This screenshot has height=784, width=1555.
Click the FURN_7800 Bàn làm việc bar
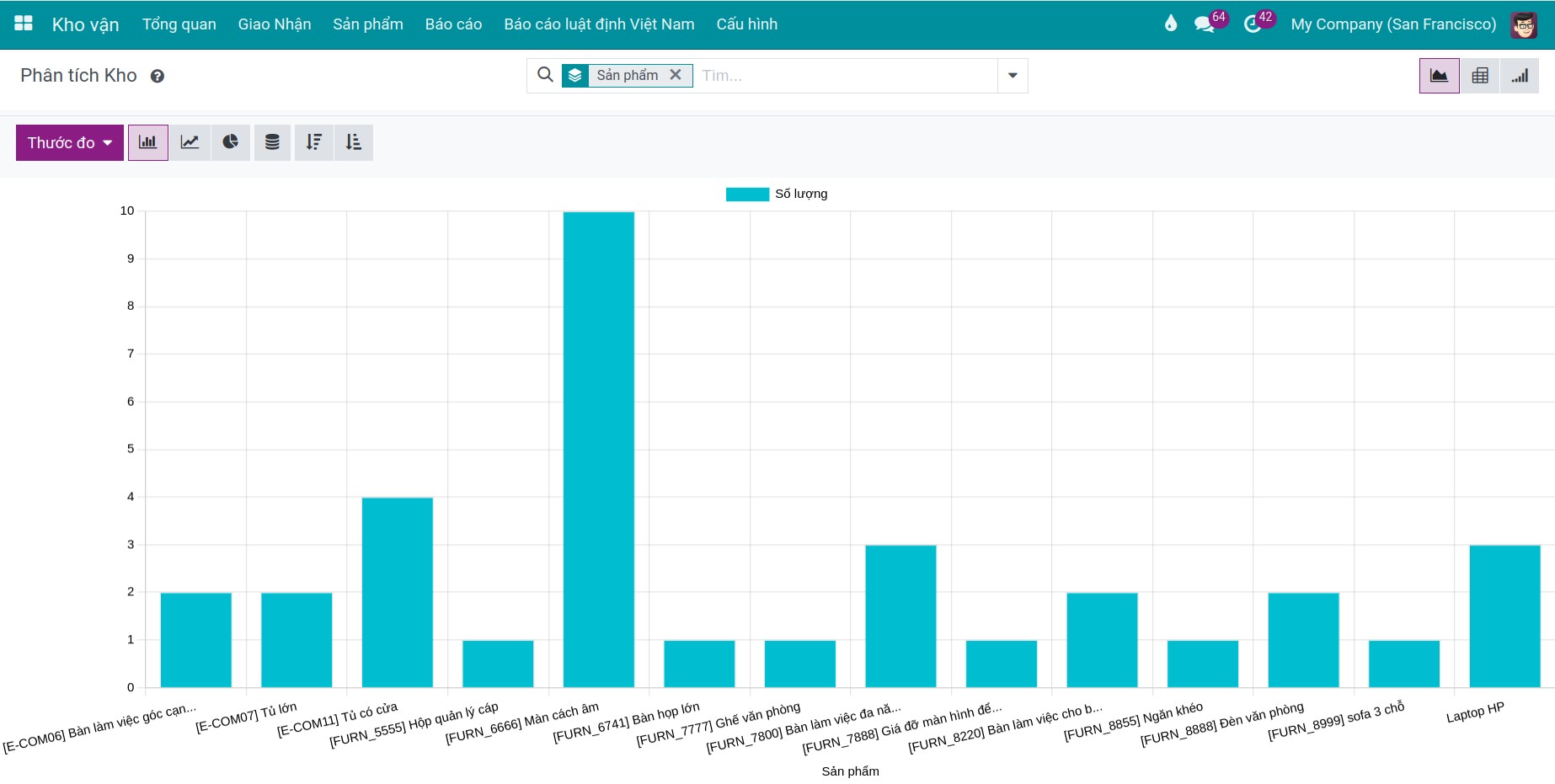coord(900,616)
